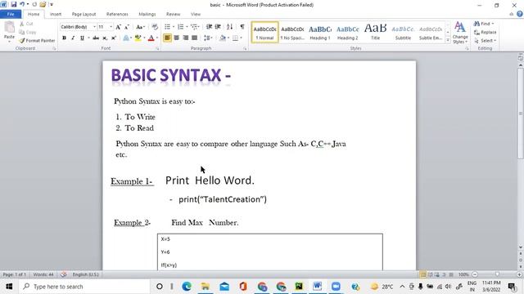Open Zoom app from taskbar
Viewport: 524px width, 294px height.
(336, 287)
